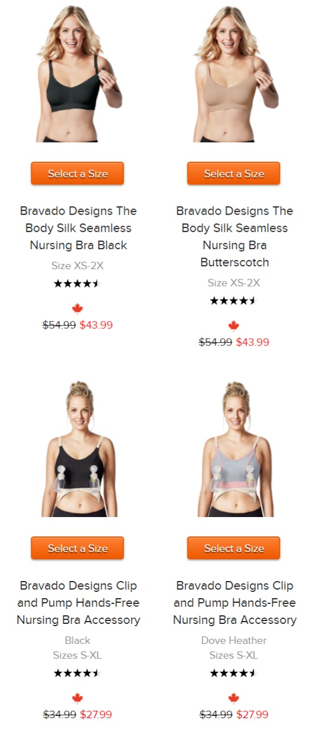Open star rating of Black Clip and Pump

click(x=78, y=673)
